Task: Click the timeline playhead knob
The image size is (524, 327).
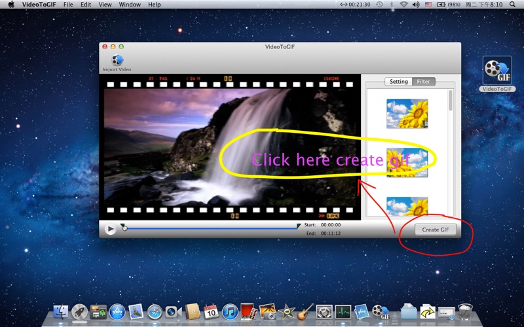Action: pyautogui.click(x=125, y=228)
